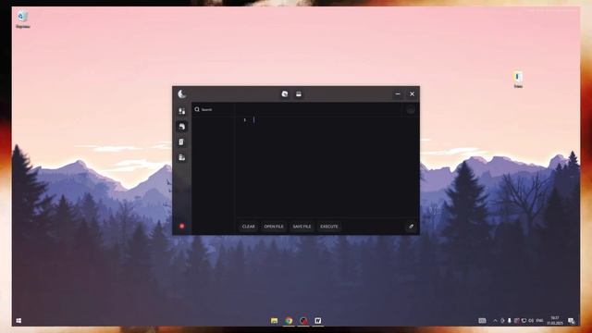Show hidden system tray icons
This screenshot has width=592, height=333.
496,321
